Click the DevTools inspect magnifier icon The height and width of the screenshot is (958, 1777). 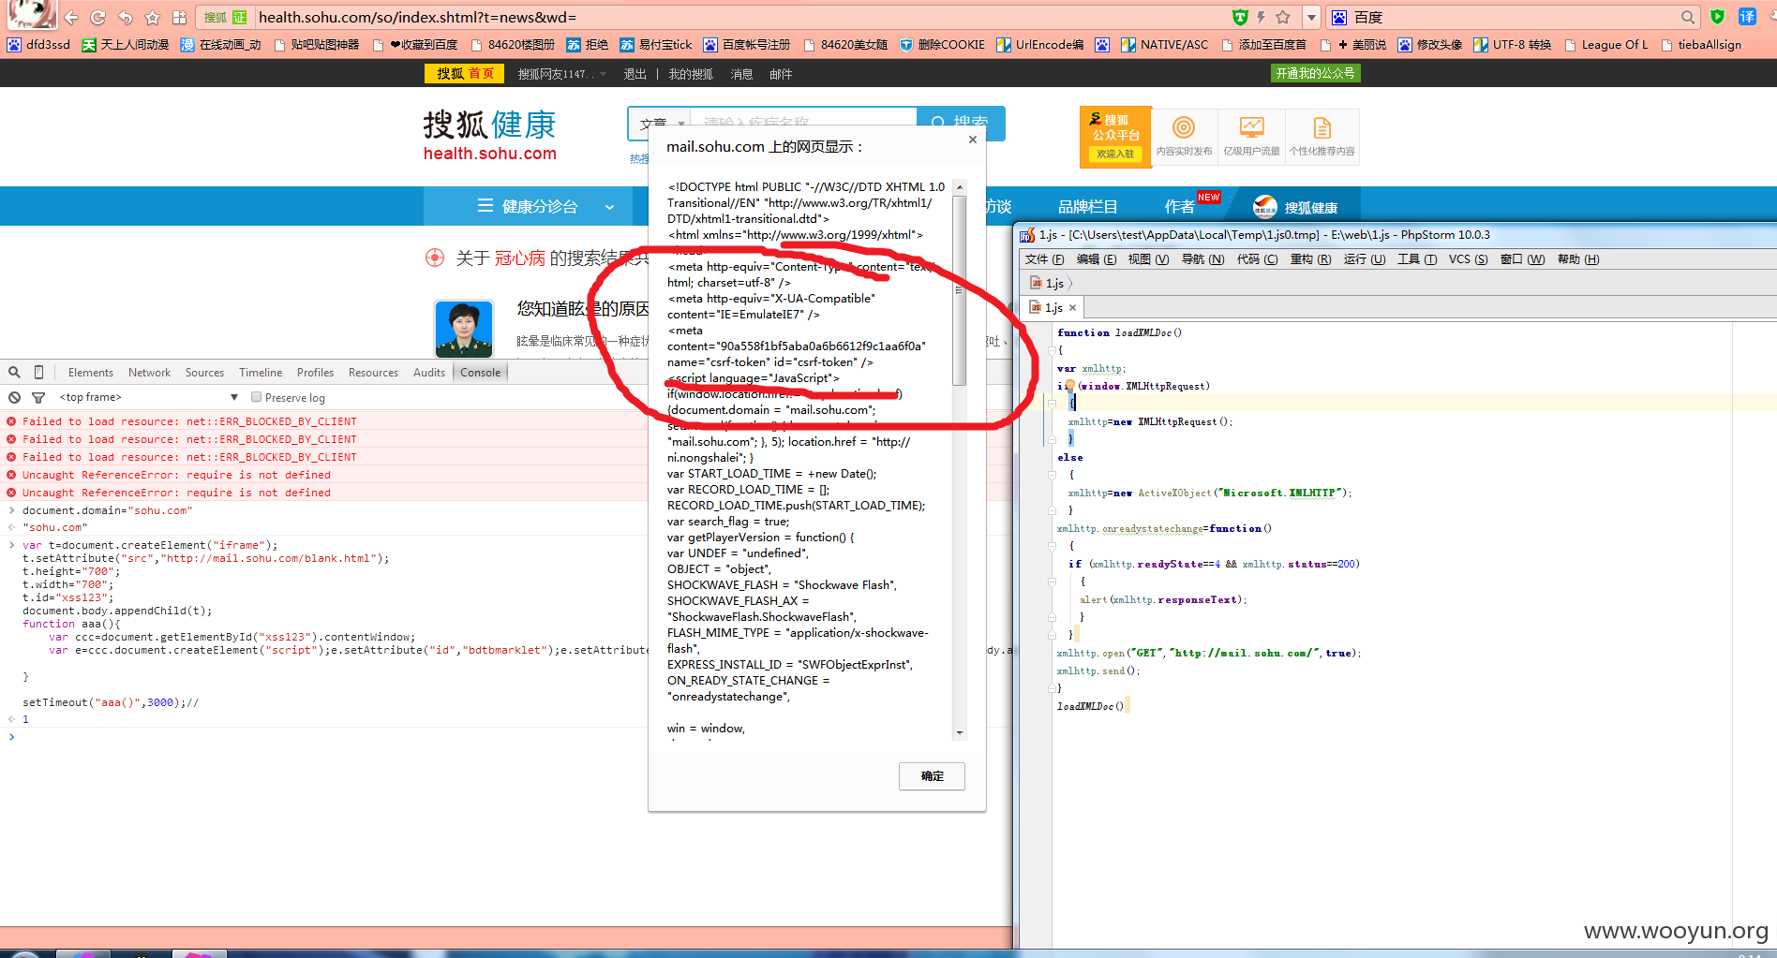(14, 372)
